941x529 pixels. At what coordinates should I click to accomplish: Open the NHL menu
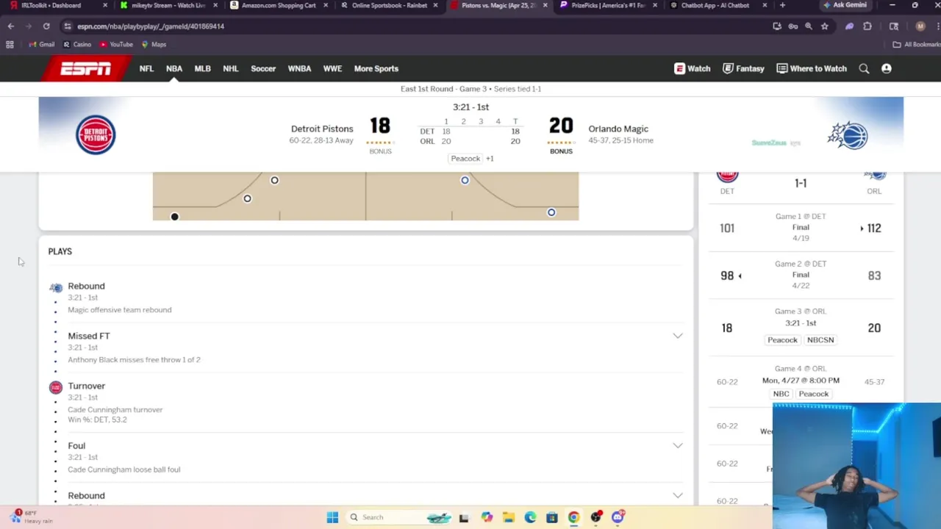pyautogui.click(x=231, y=68)
